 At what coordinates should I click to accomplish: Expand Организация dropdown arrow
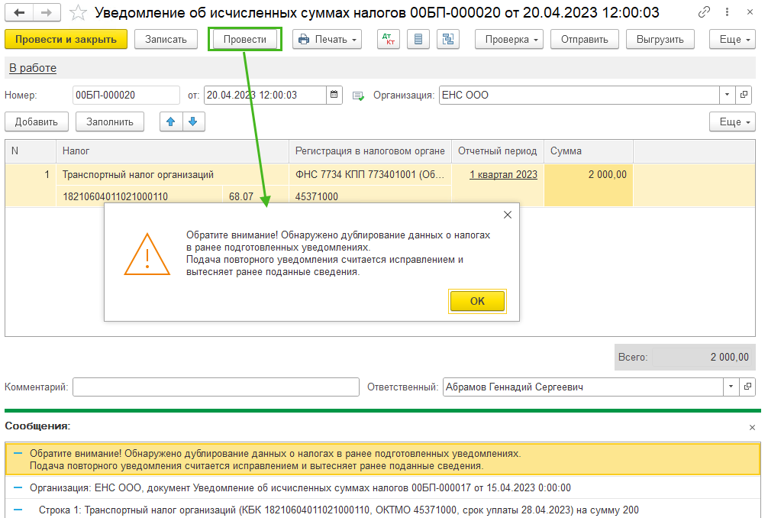727,95
